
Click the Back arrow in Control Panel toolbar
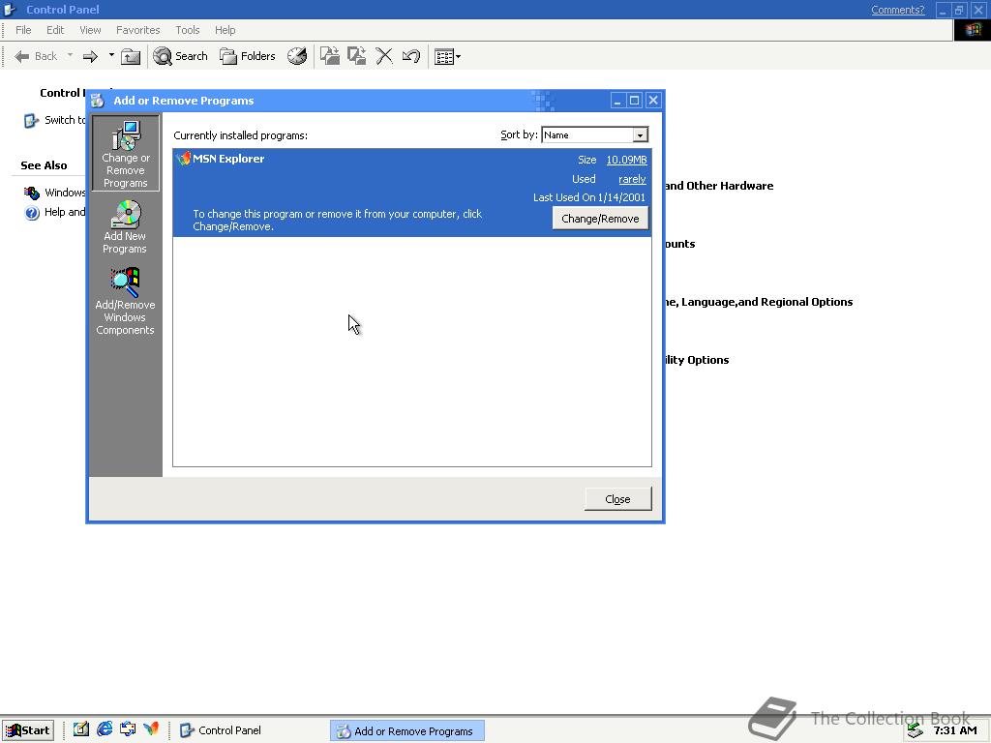click(x=36, y=56)
